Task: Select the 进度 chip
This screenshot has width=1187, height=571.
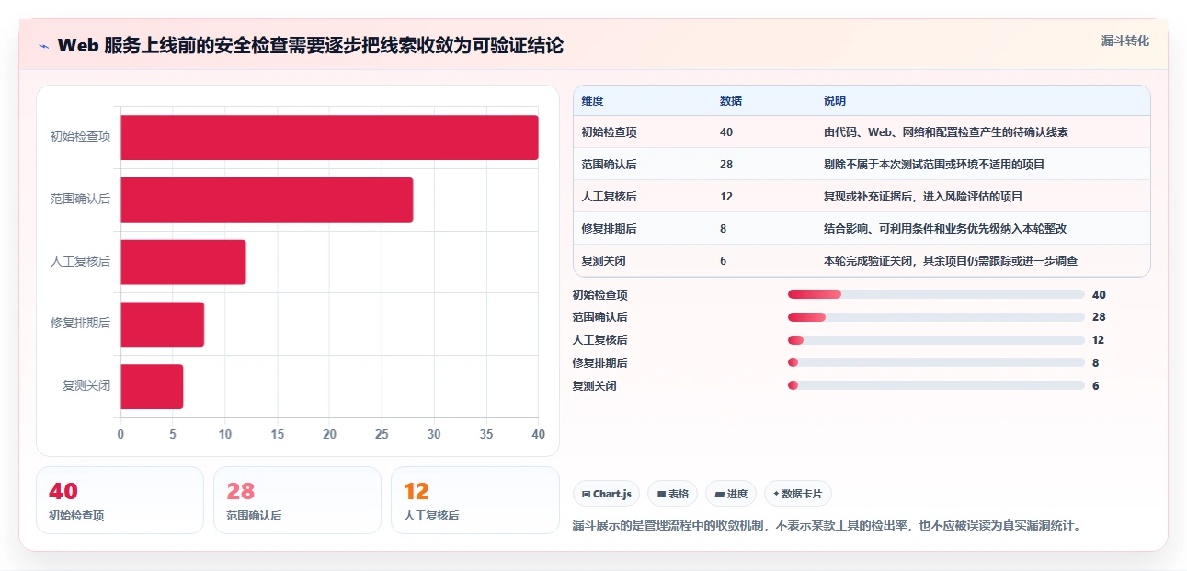Action: pyautogui.click(x=731, y=494)
